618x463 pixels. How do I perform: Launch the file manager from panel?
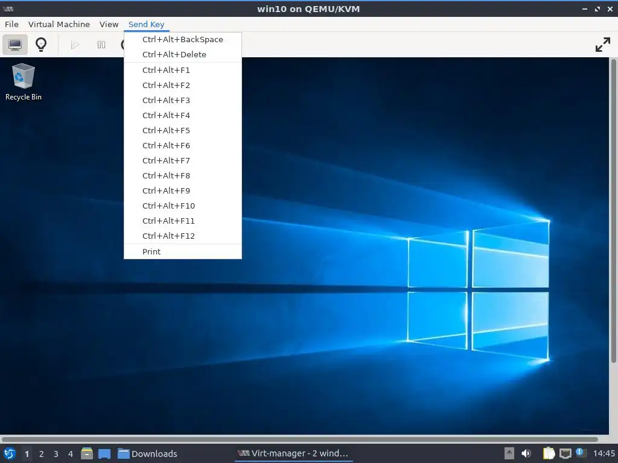click(87, 453)
